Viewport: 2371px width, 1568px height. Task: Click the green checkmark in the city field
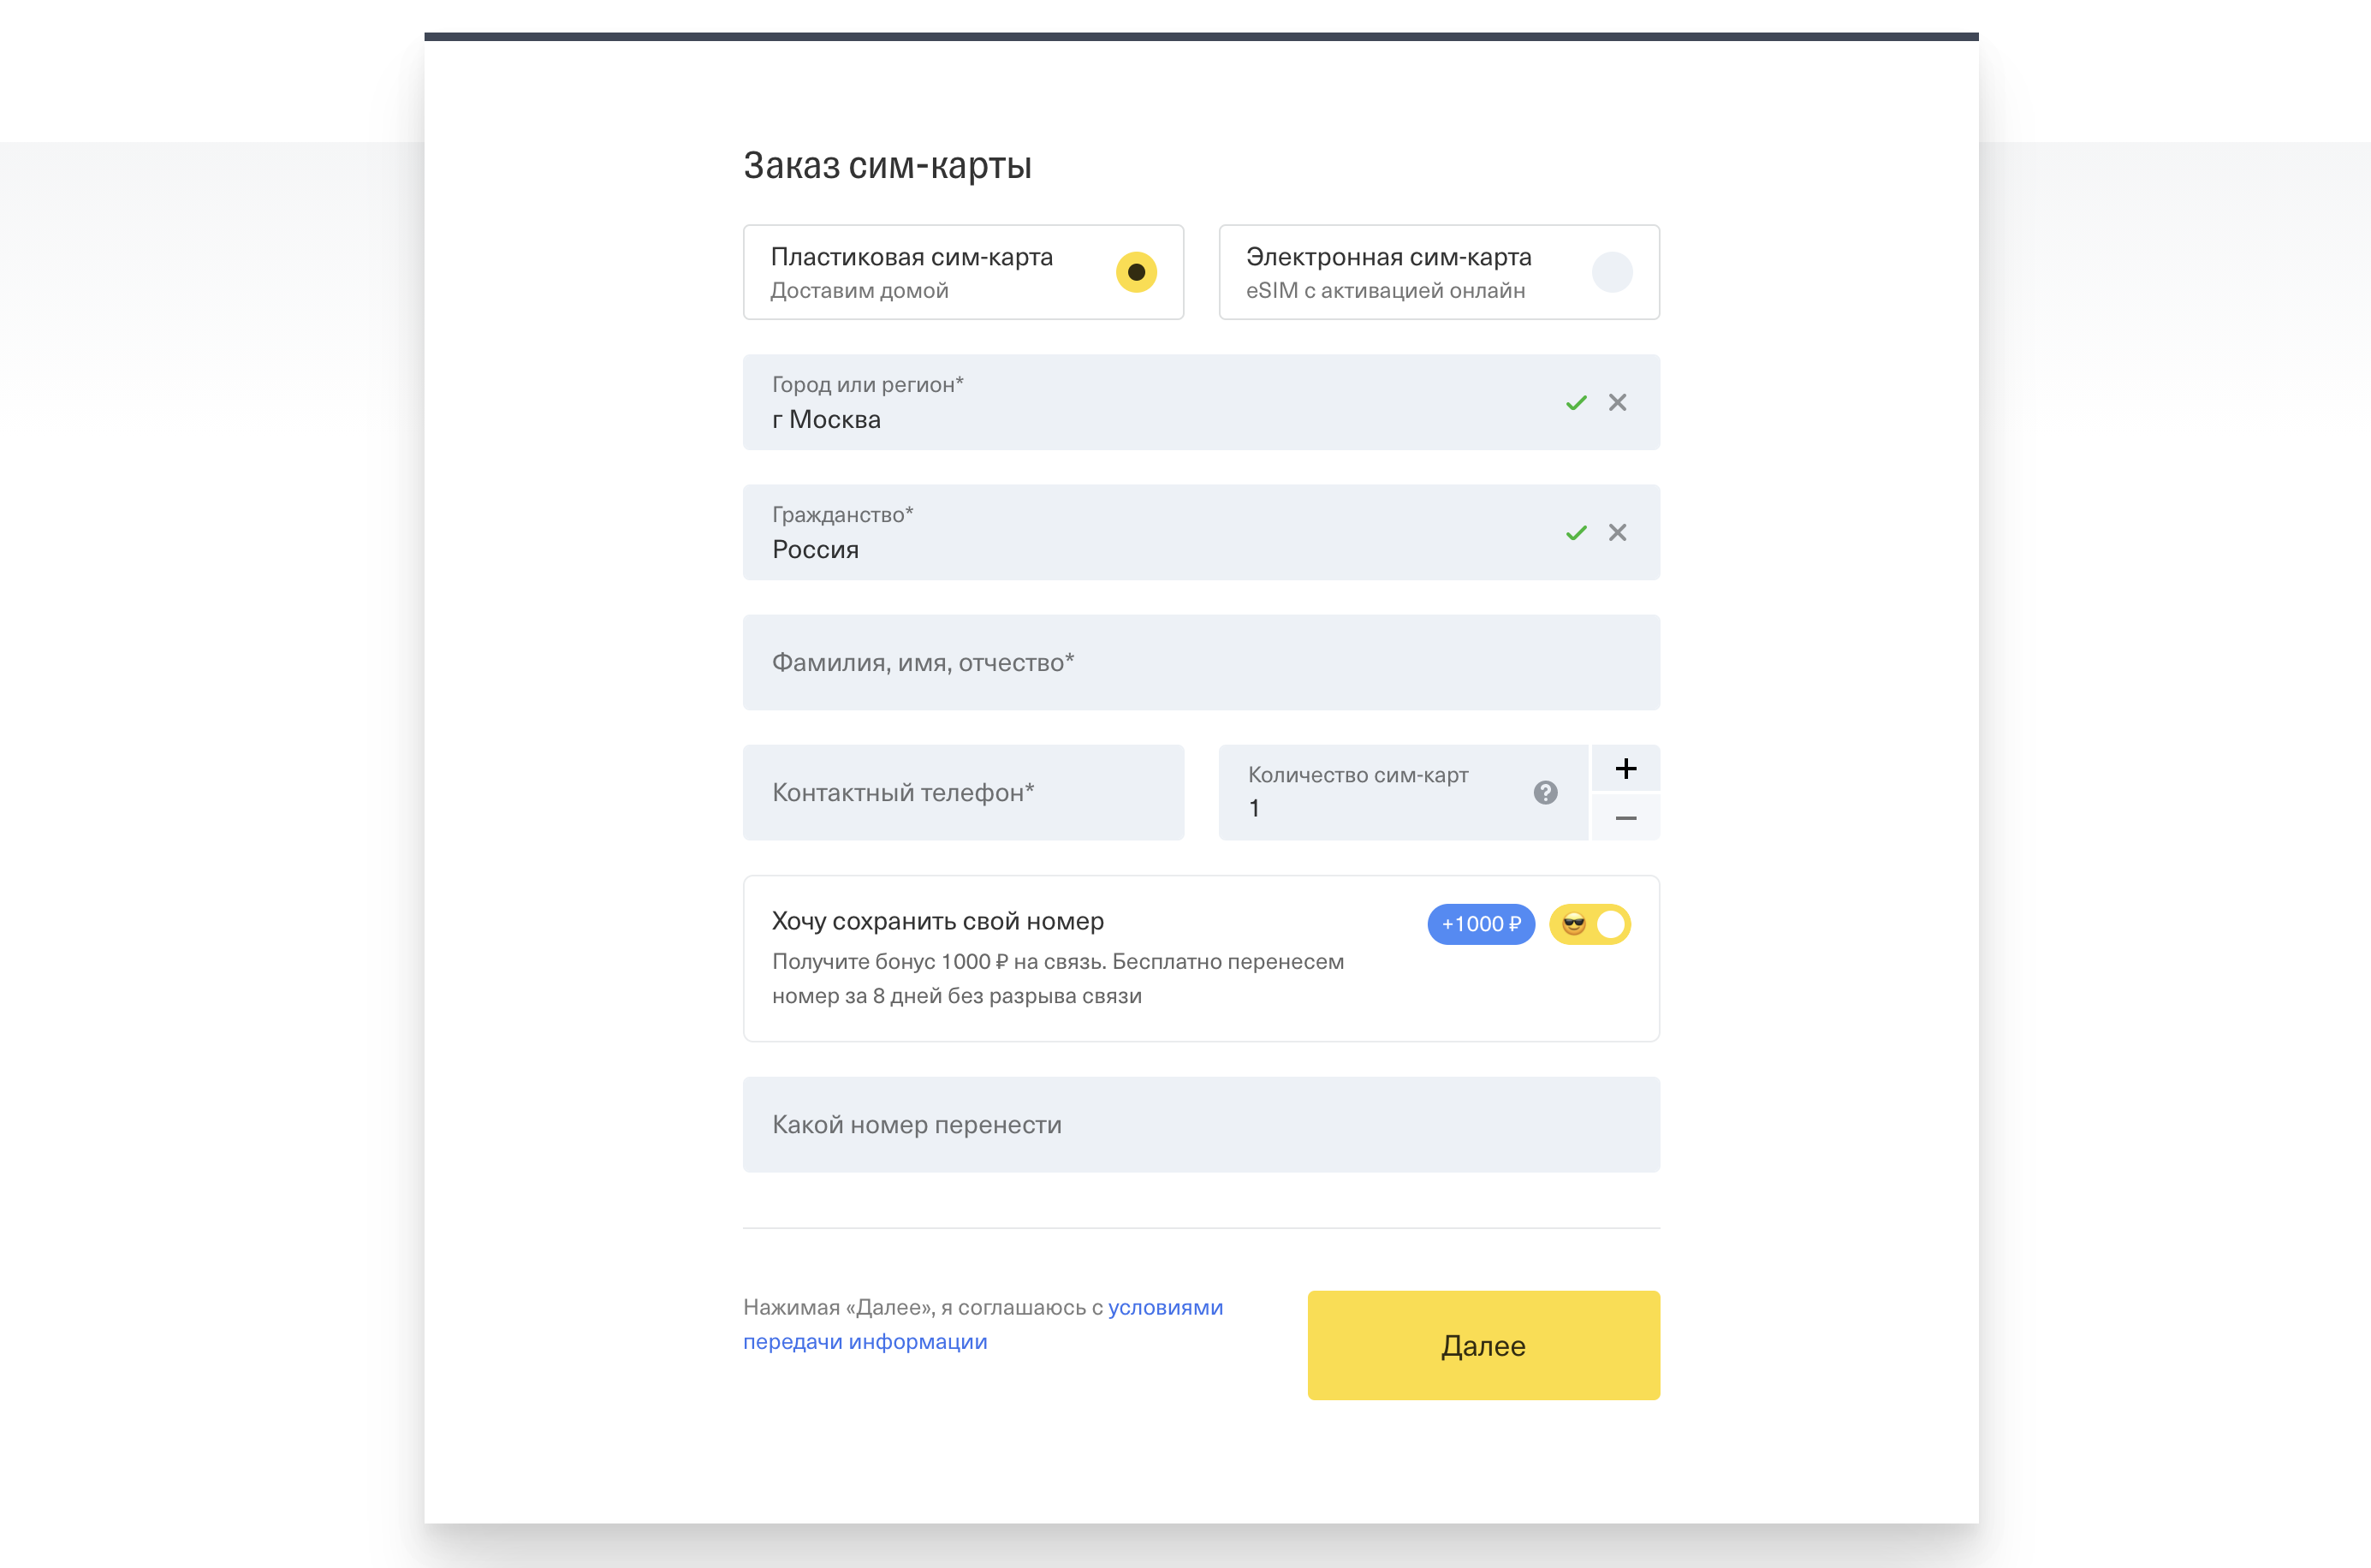pyautogui.click(x=1576, y=403)
